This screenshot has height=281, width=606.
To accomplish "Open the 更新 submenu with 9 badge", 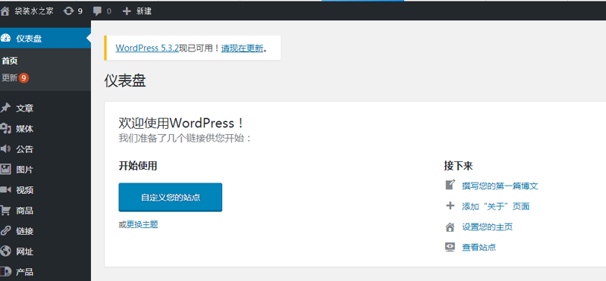I will pos(15,78).
